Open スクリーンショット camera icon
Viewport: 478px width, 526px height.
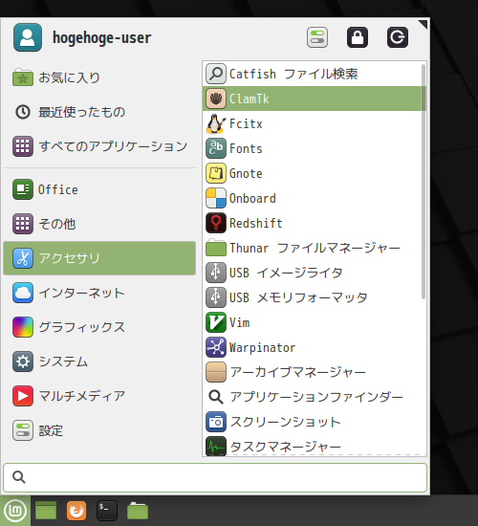216,422
